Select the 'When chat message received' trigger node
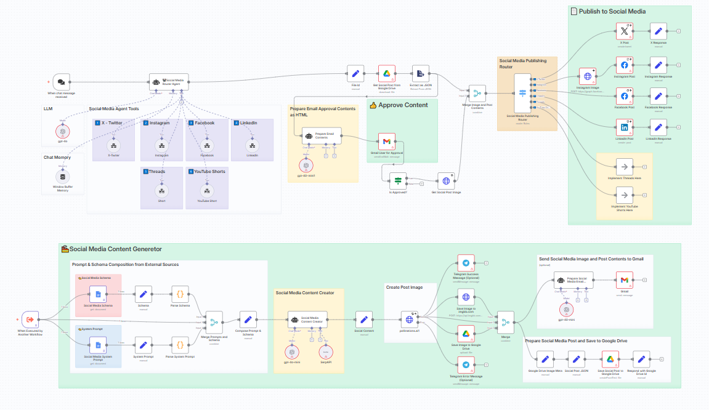This screenshot has width=709, height=410. click(61, 82)
